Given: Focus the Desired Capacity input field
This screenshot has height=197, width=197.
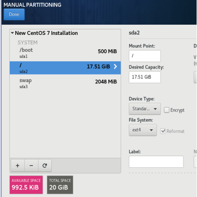Looking at the screenshot, I should pyautogui.click(x=145, y=77).
